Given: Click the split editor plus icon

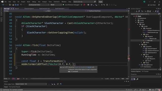Looking at the screenshot, I should coord(129,11).
